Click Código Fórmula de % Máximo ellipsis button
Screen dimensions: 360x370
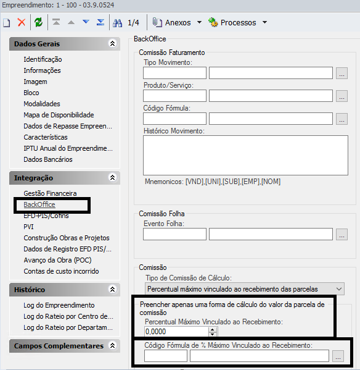(x=338, y=356)
